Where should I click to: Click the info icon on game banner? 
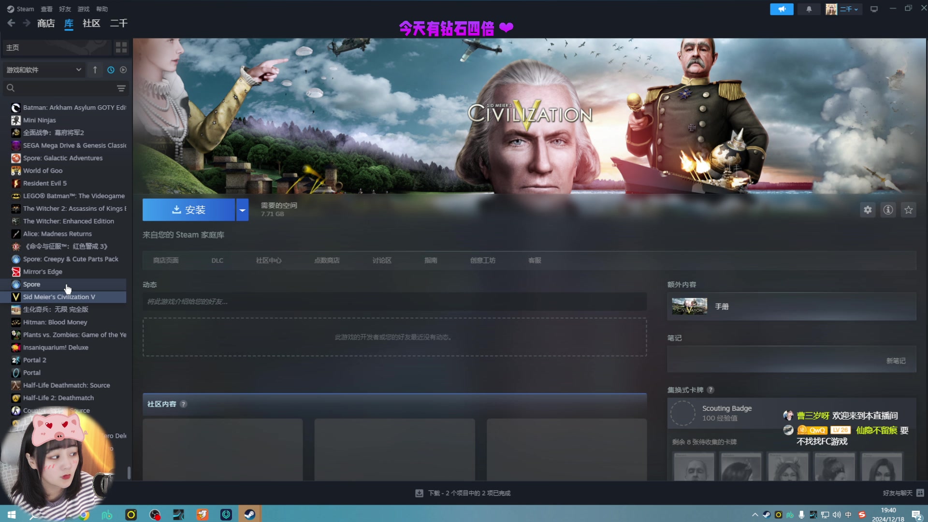pos(888,210)
